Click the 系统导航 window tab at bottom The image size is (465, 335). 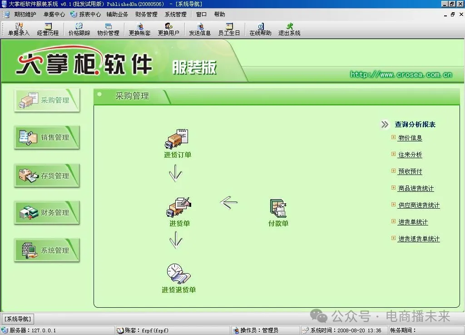18,319
